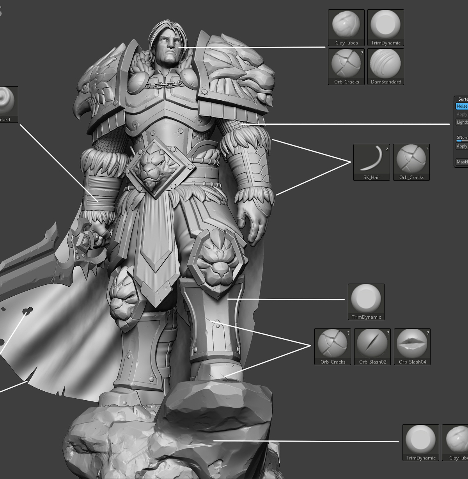Click the MaskBy button in Surface panel
This screenshot has height=479, width=468.
click(462, 162)
